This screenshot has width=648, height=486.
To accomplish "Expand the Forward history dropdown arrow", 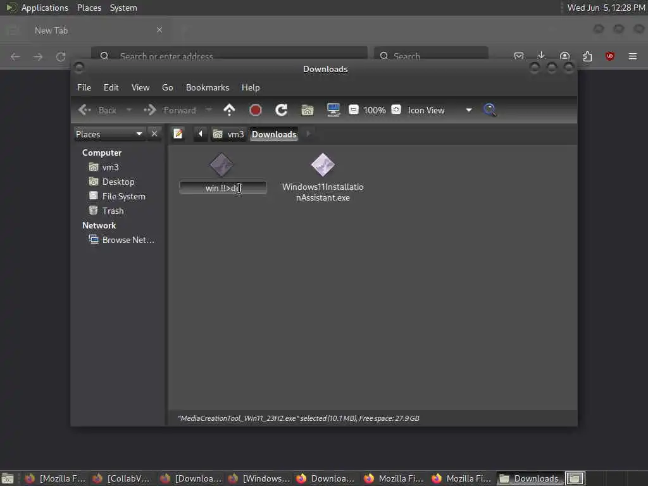I will 209,110.
